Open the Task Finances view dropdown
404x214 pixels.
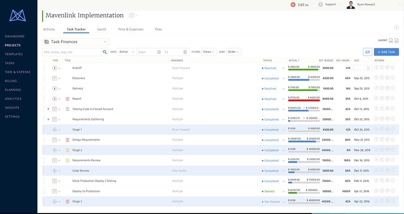point(75,42)
